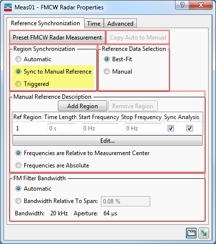Open the Advanced tab
This screenshot has width=216, height=244.
[120, 24]
